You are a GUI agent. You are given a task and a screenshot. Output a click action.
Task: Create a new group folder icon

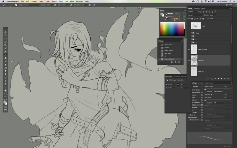coord(221,78)
